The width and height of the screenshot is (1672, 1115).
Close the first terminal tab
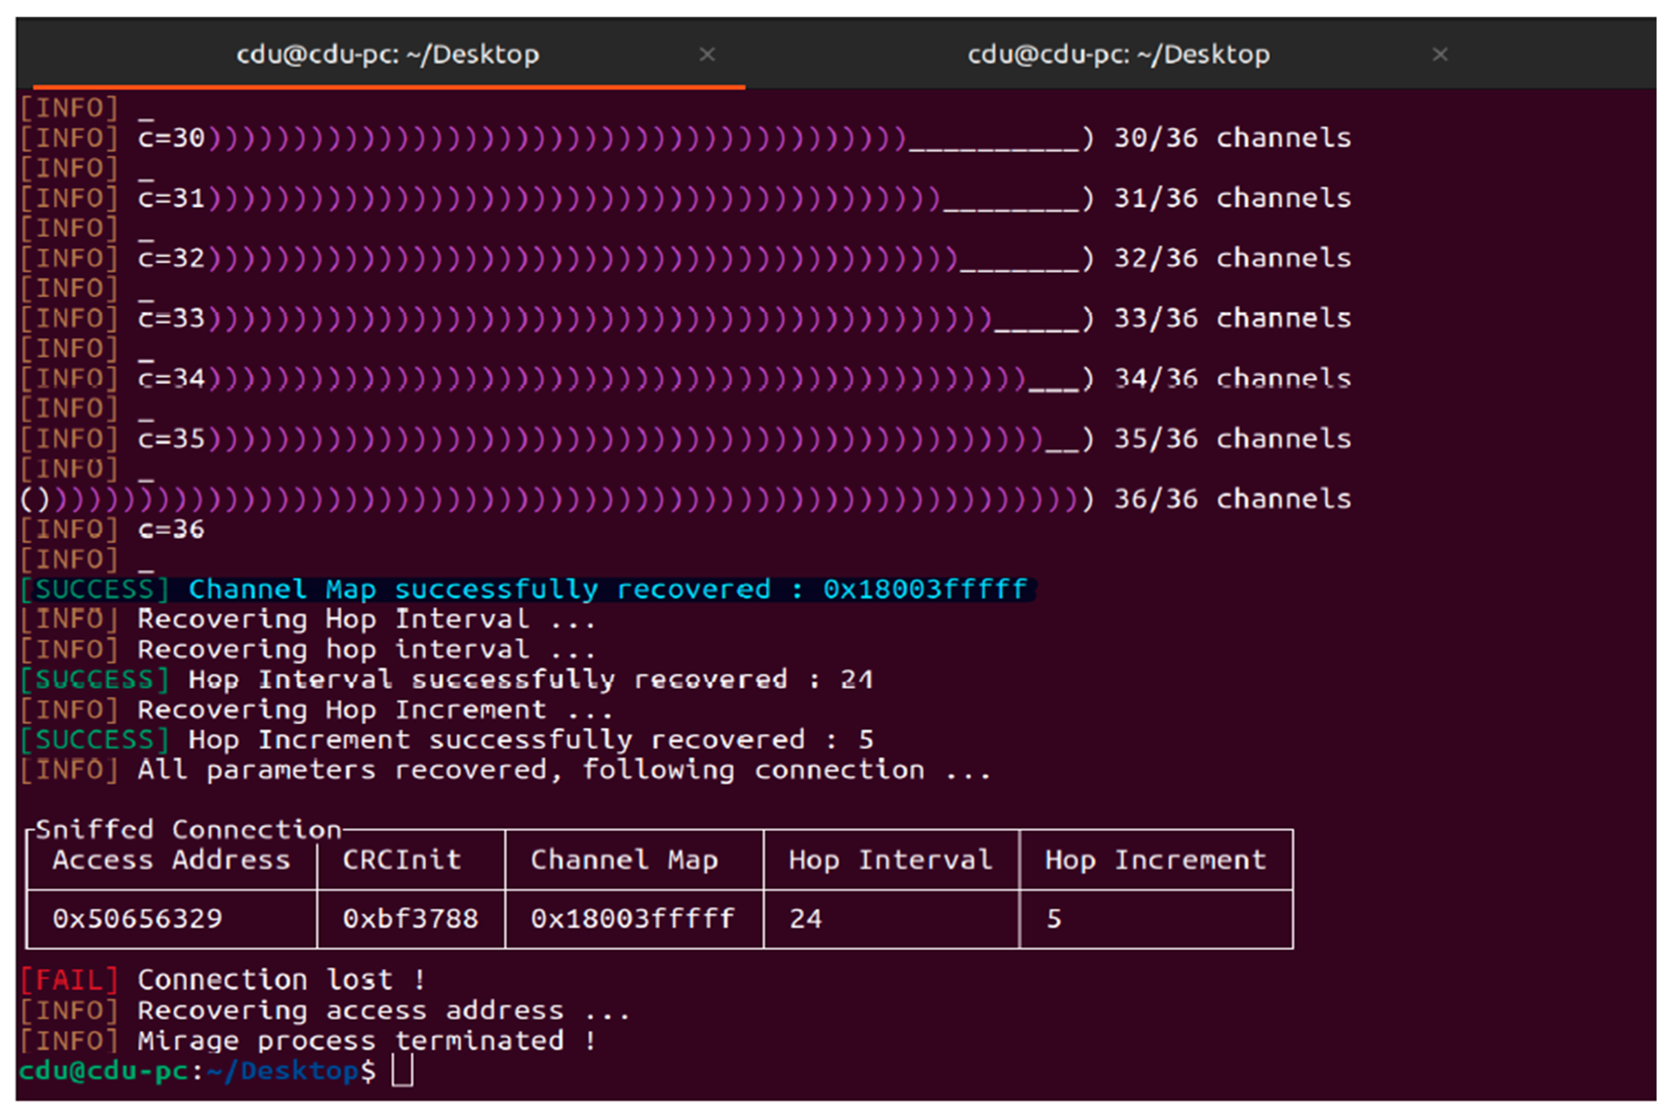707,55
